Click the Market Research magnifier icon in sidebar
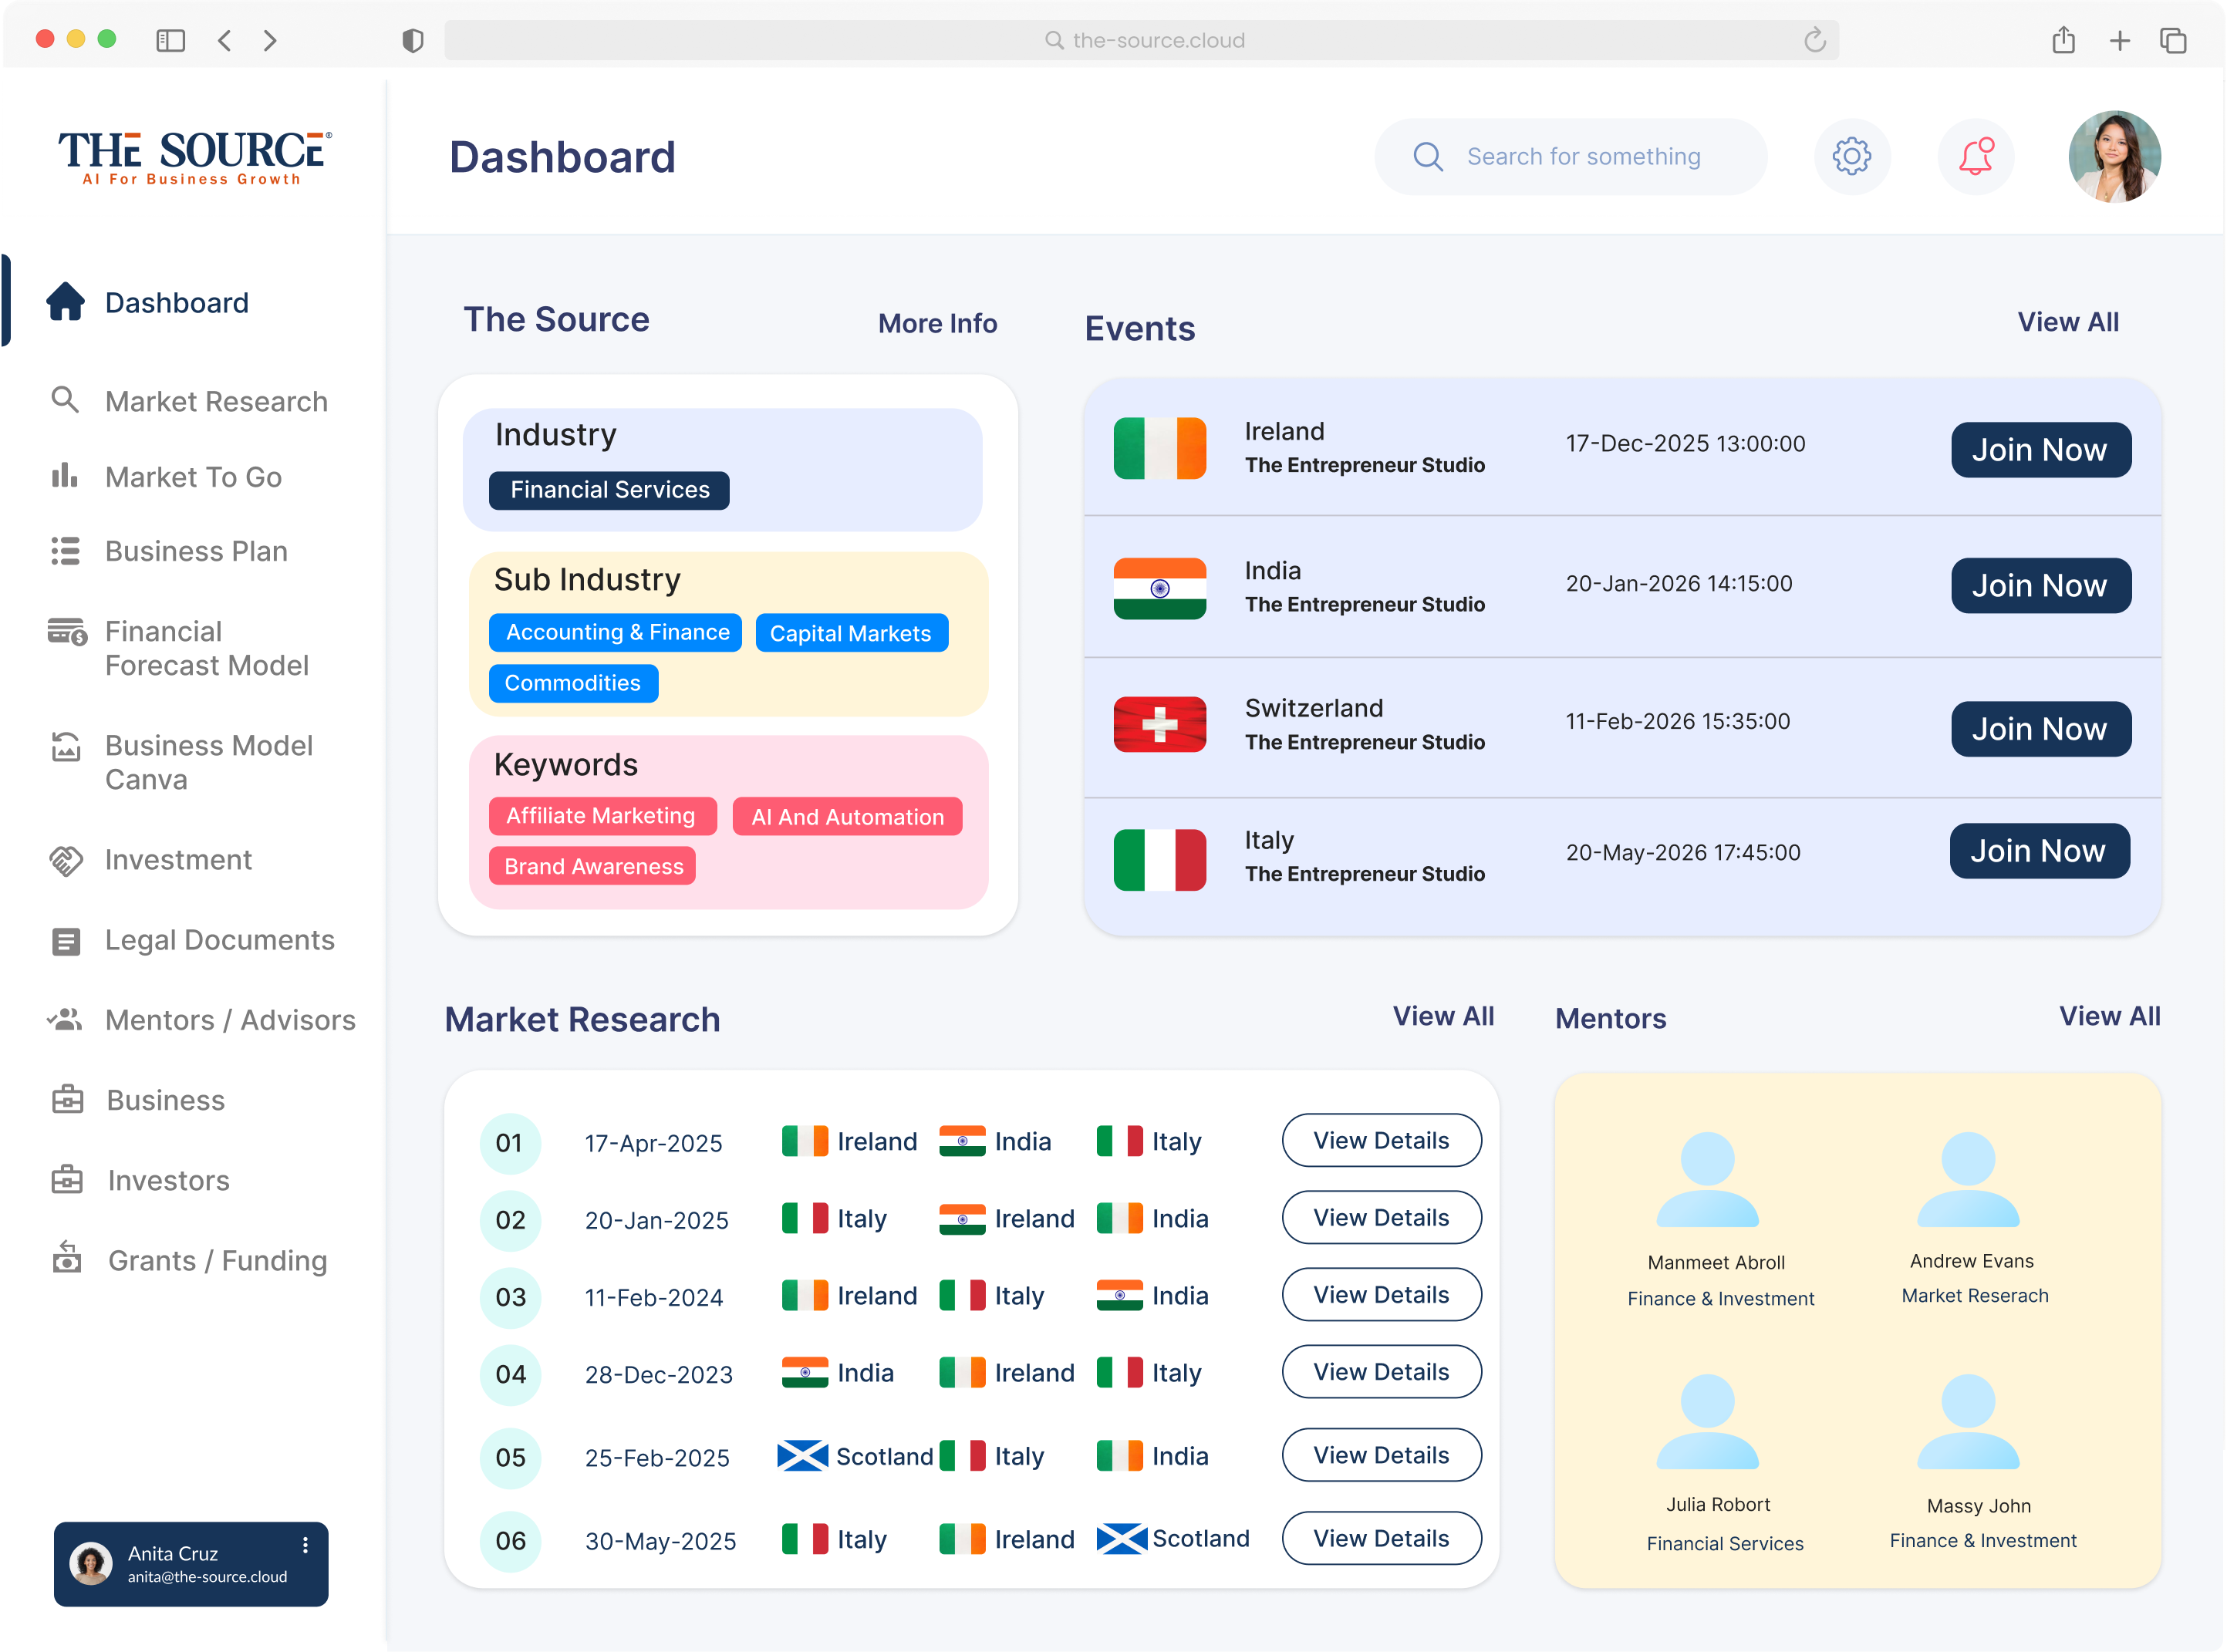Screen dimensions: 2227x1652 (65, 400)
